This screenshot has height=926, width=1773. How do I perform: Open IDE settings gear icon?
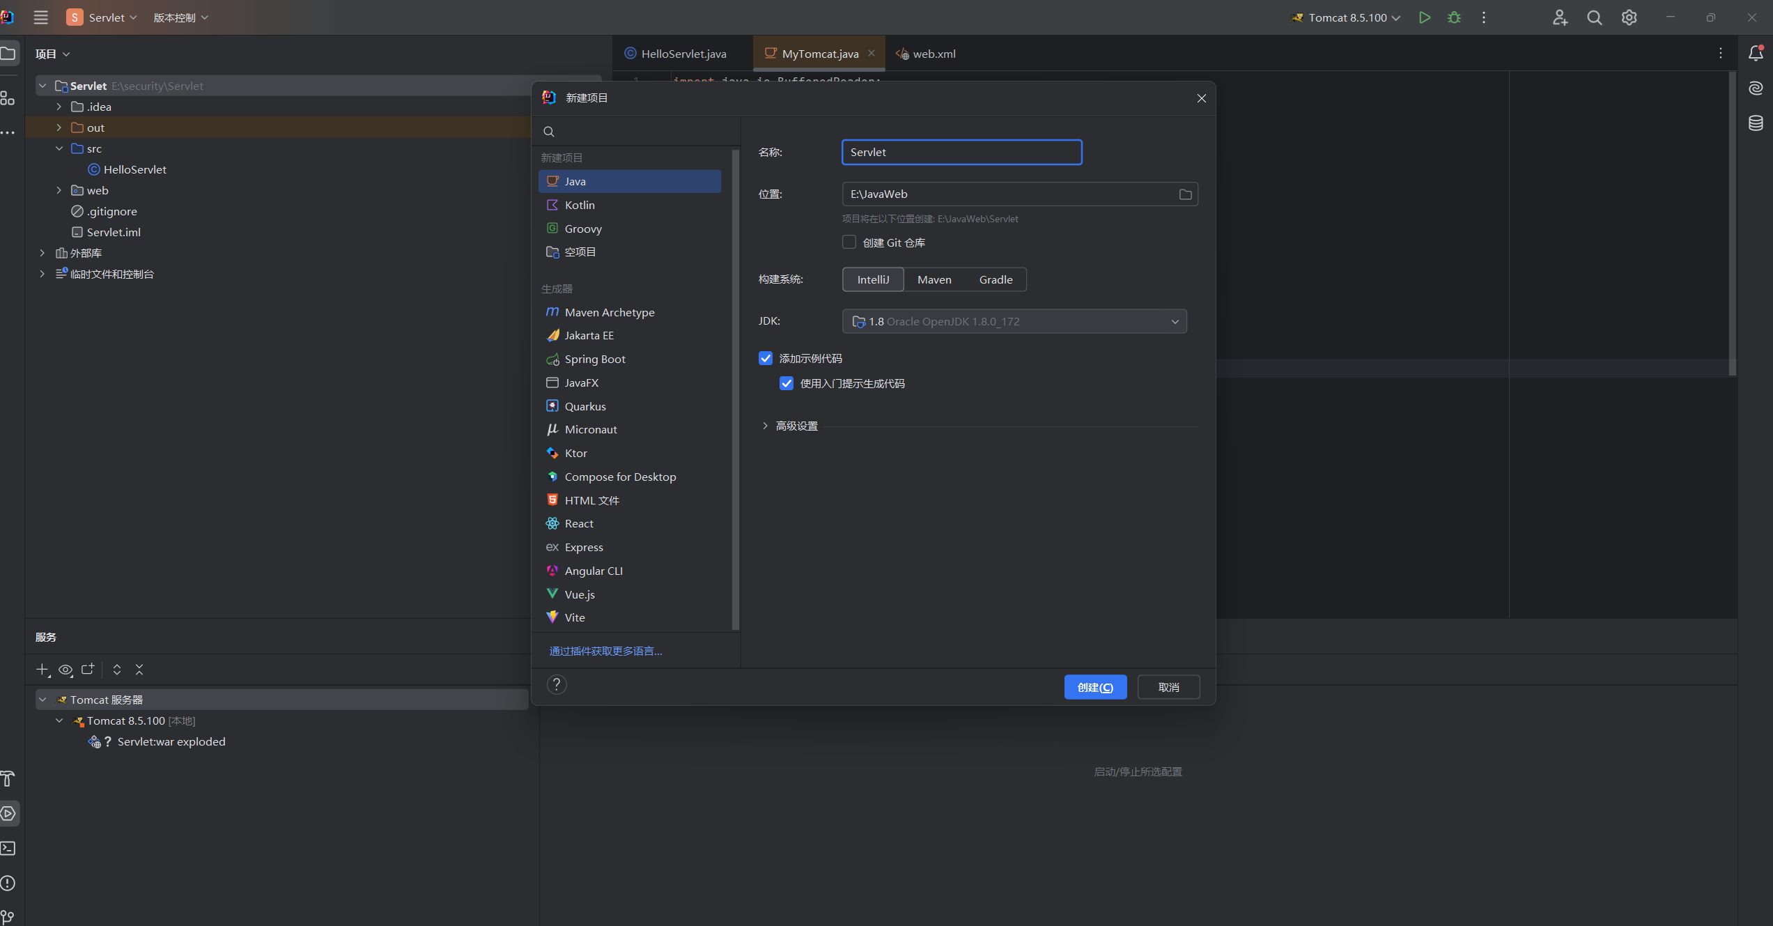point(1629,17)
